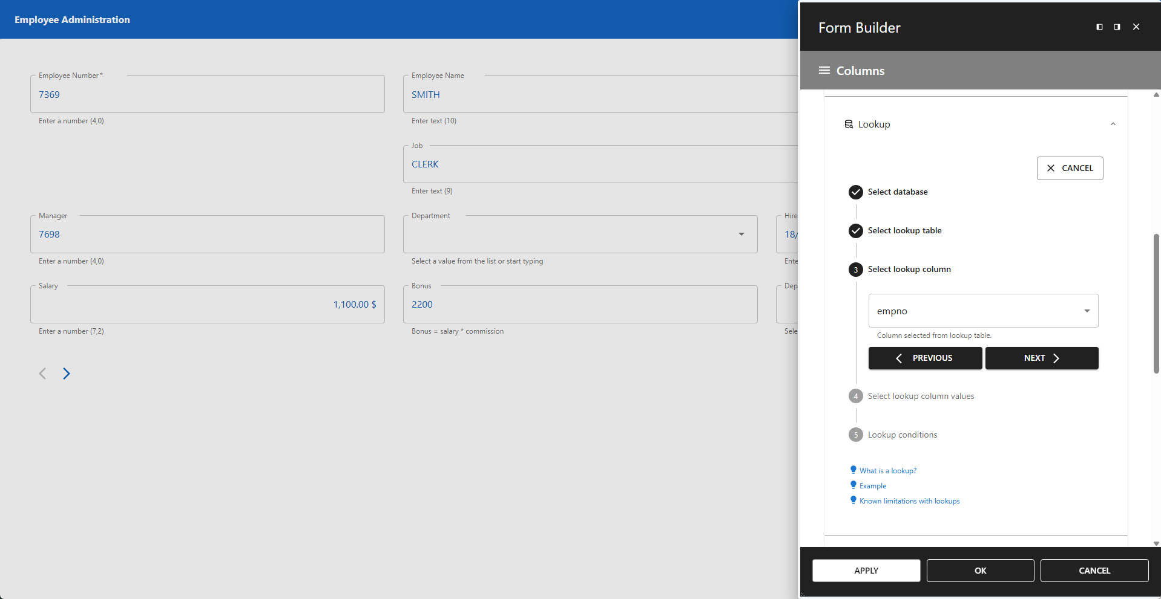Open the empno lookup column dropdown
Viewport: 1161px width, 599px height.
tap(1085, 310)
